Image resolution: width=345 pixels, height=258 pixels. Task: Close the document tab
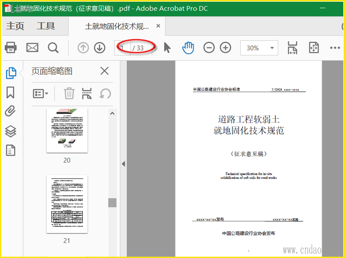coord(158,26)
